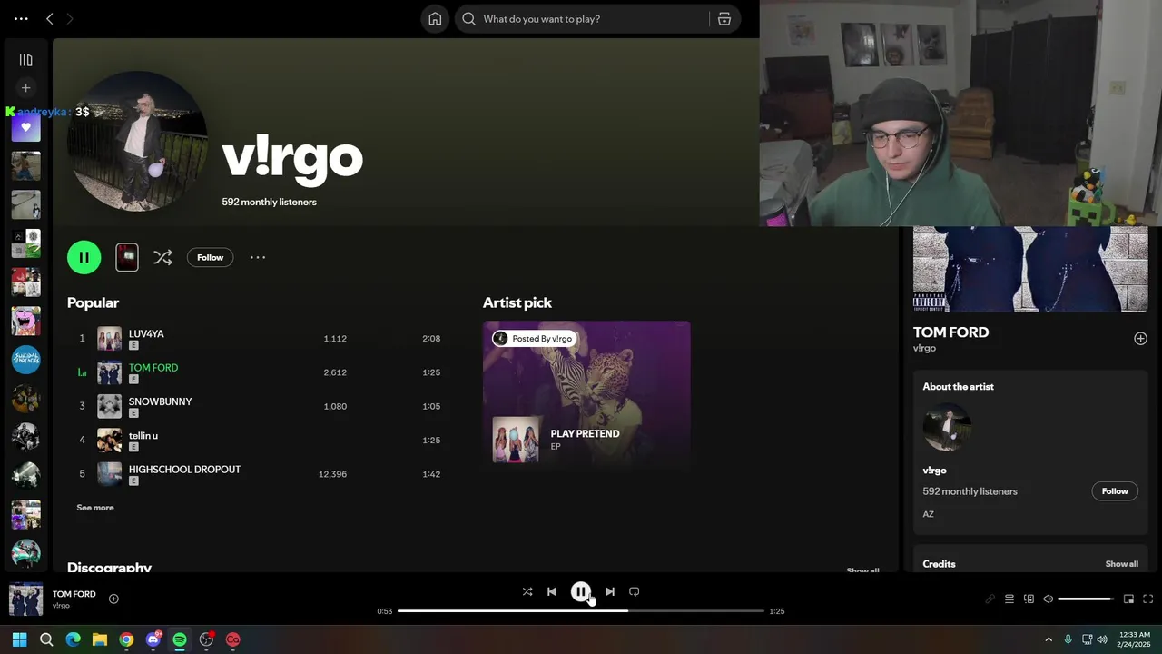Viewport: 1162px width, 654px height.
Task: Select the TOM FORD track row
Action: [258, 372]
